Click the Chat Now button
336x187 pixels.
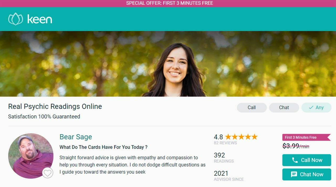[307, 174]
